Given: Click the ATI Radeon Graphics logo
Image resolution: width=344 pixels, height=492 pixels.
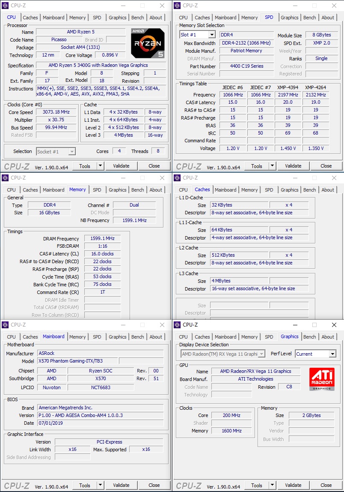Looking at the screenshot, I should [322, 379].
